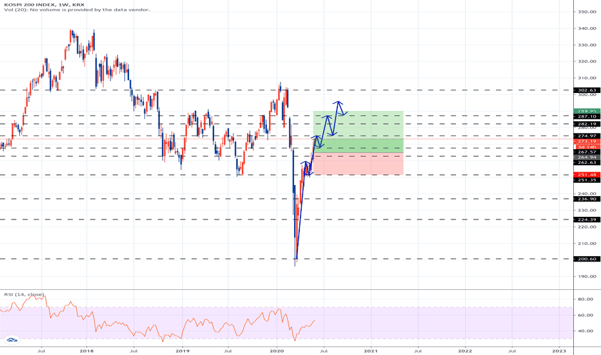Select the 282.19 price level label
This screenshot has width=601, height=355.
click(x=587, y=124)
